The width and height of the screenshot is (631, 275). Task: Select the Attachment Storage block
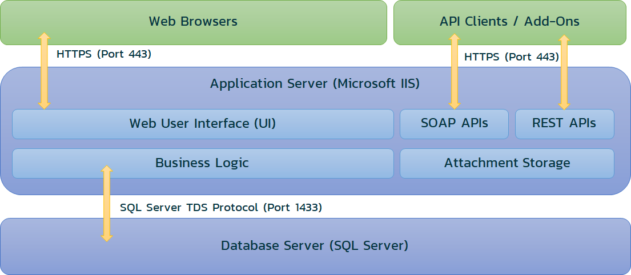tap(507, 163)
